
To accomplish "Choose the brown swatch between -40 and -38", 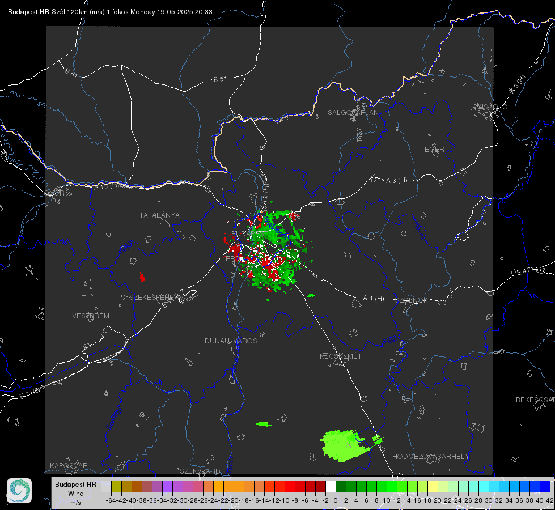I will pyautogui.click(x=137, y=486).
